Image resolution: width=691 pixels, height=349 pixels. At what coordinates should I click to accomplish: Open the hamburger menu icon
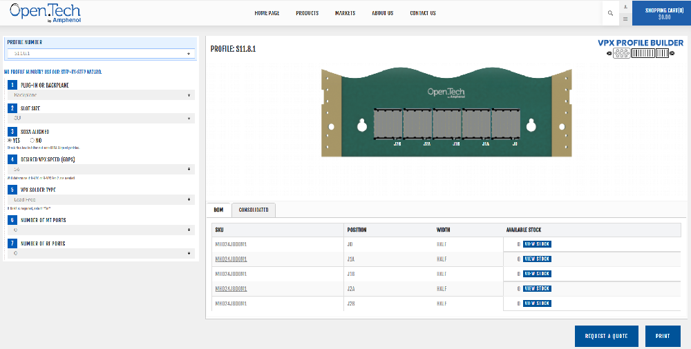click(x=625, y=19)
